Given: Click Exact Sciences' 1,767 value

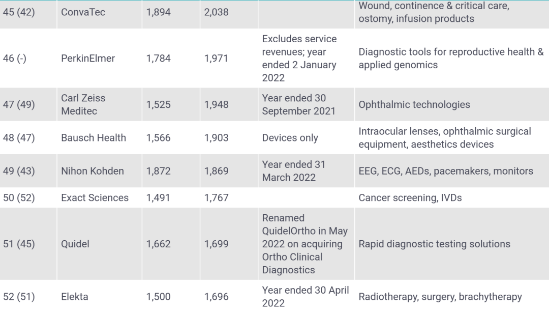Looking at the screenshot, I should [x=217, y=197].
